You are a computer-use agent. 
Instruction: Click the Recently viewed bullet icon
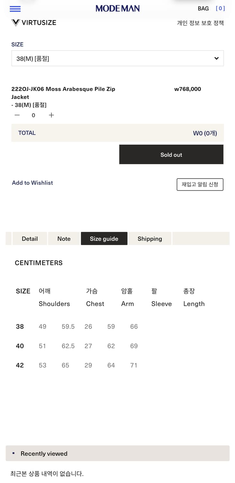click(x=14, y=453)
